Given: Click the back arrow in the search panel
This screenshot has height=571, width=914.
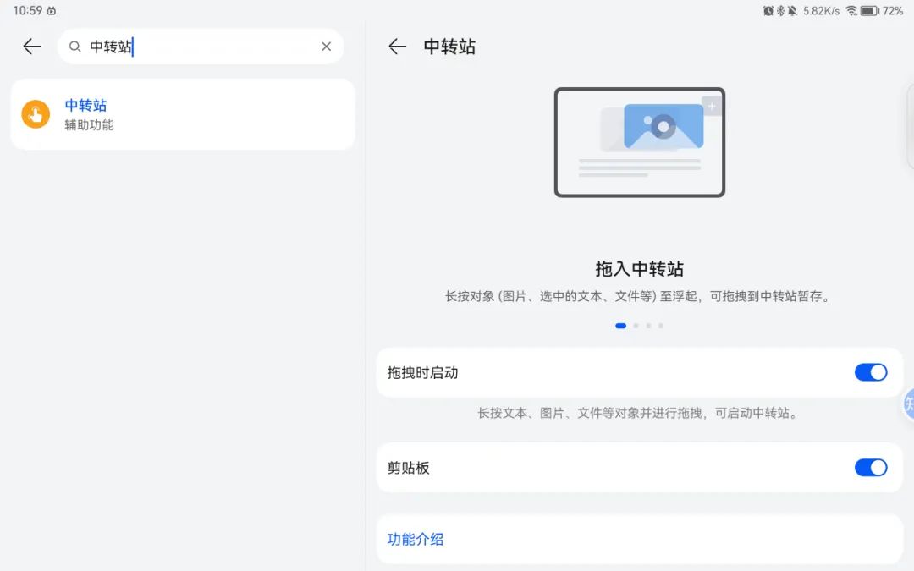Looking at the screenshot, I should tap(30, 47).
